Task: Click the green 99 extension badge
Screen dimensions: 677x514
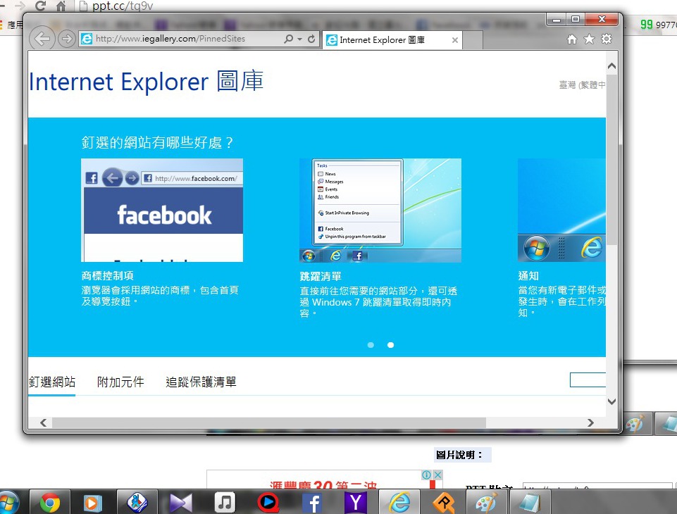Action: coord(646,25)
